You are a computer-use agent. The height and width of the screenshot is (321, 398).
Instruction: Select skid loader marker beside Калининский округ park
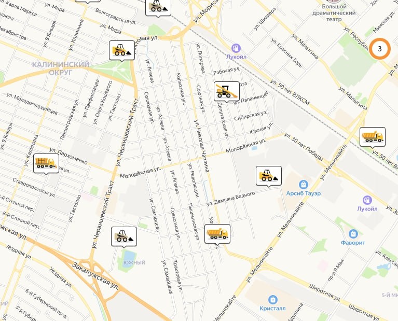click(122, 50)
